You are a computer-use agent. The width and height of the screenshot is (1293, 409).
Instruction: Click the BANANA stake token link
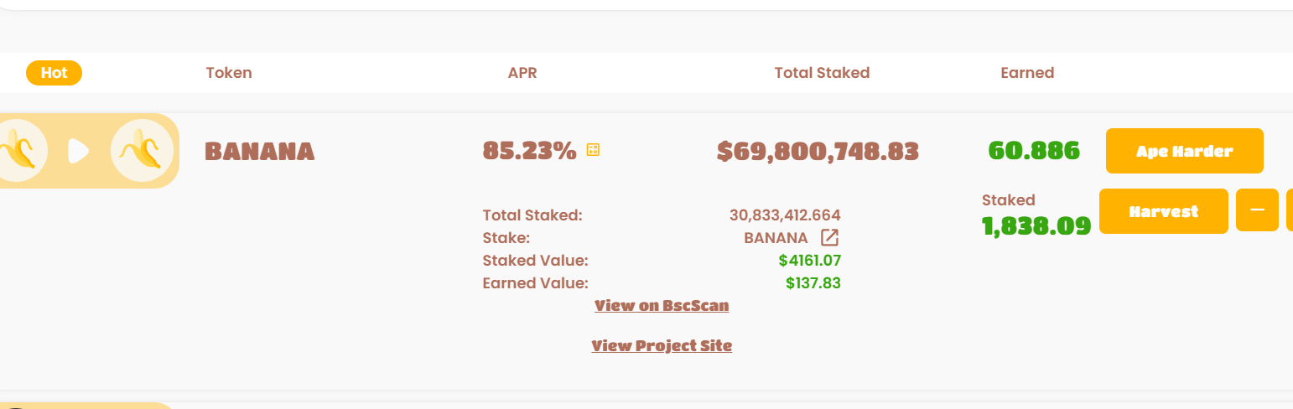(776, 237)
